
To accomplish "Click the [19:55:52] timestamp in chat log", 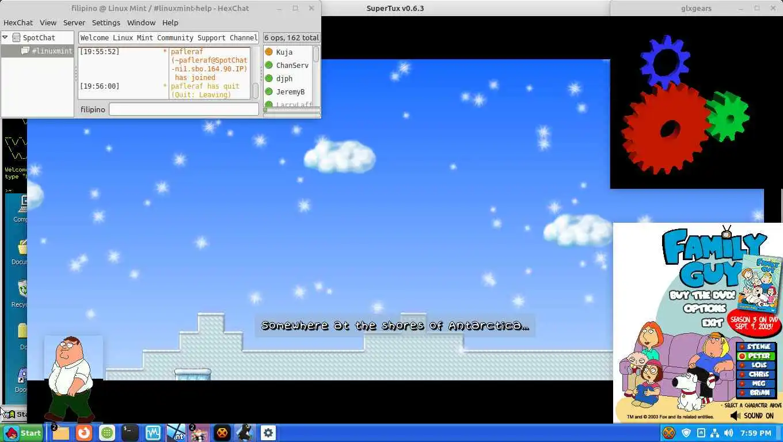I will point(100,52).
